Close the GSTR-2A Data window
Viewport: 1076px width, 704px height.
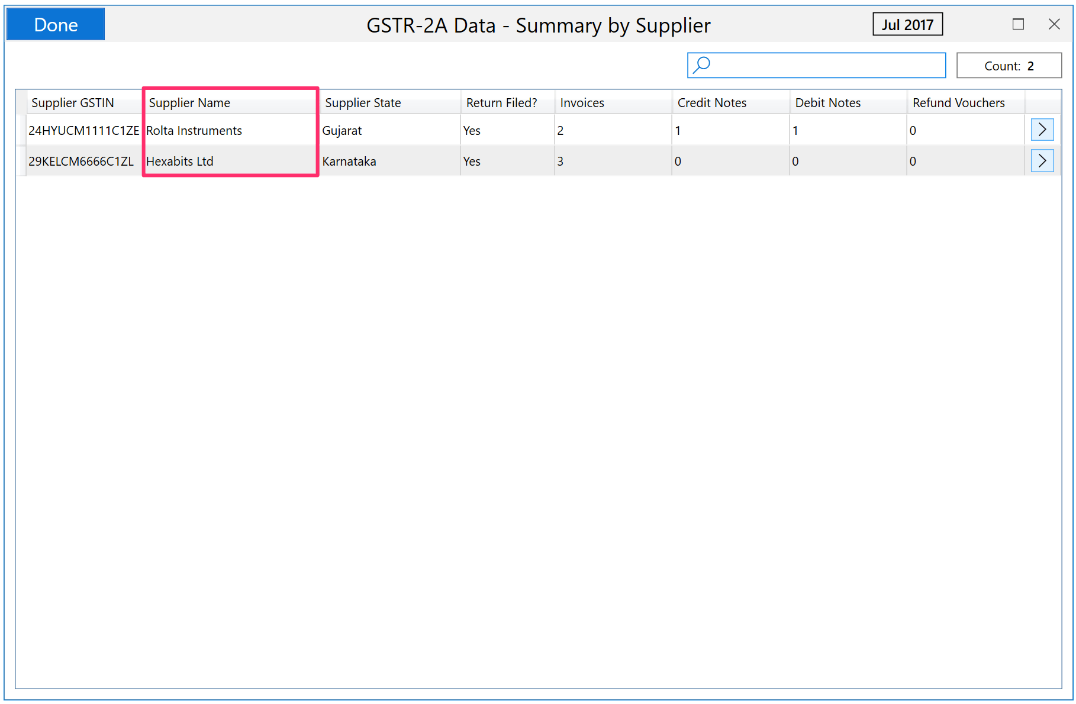1054,24
